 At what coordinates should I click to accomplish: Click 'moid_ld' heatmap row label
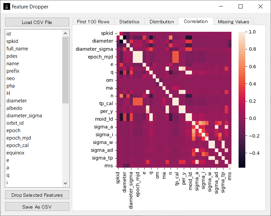point(104,119)
